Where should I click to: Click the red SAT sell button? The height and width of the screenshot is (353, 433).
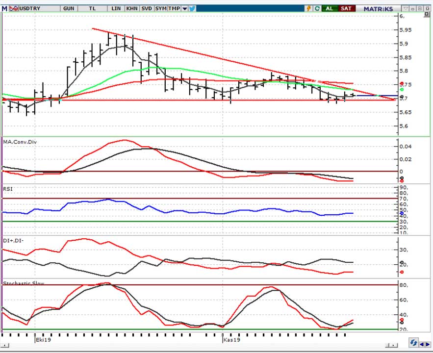coord(346,8)
